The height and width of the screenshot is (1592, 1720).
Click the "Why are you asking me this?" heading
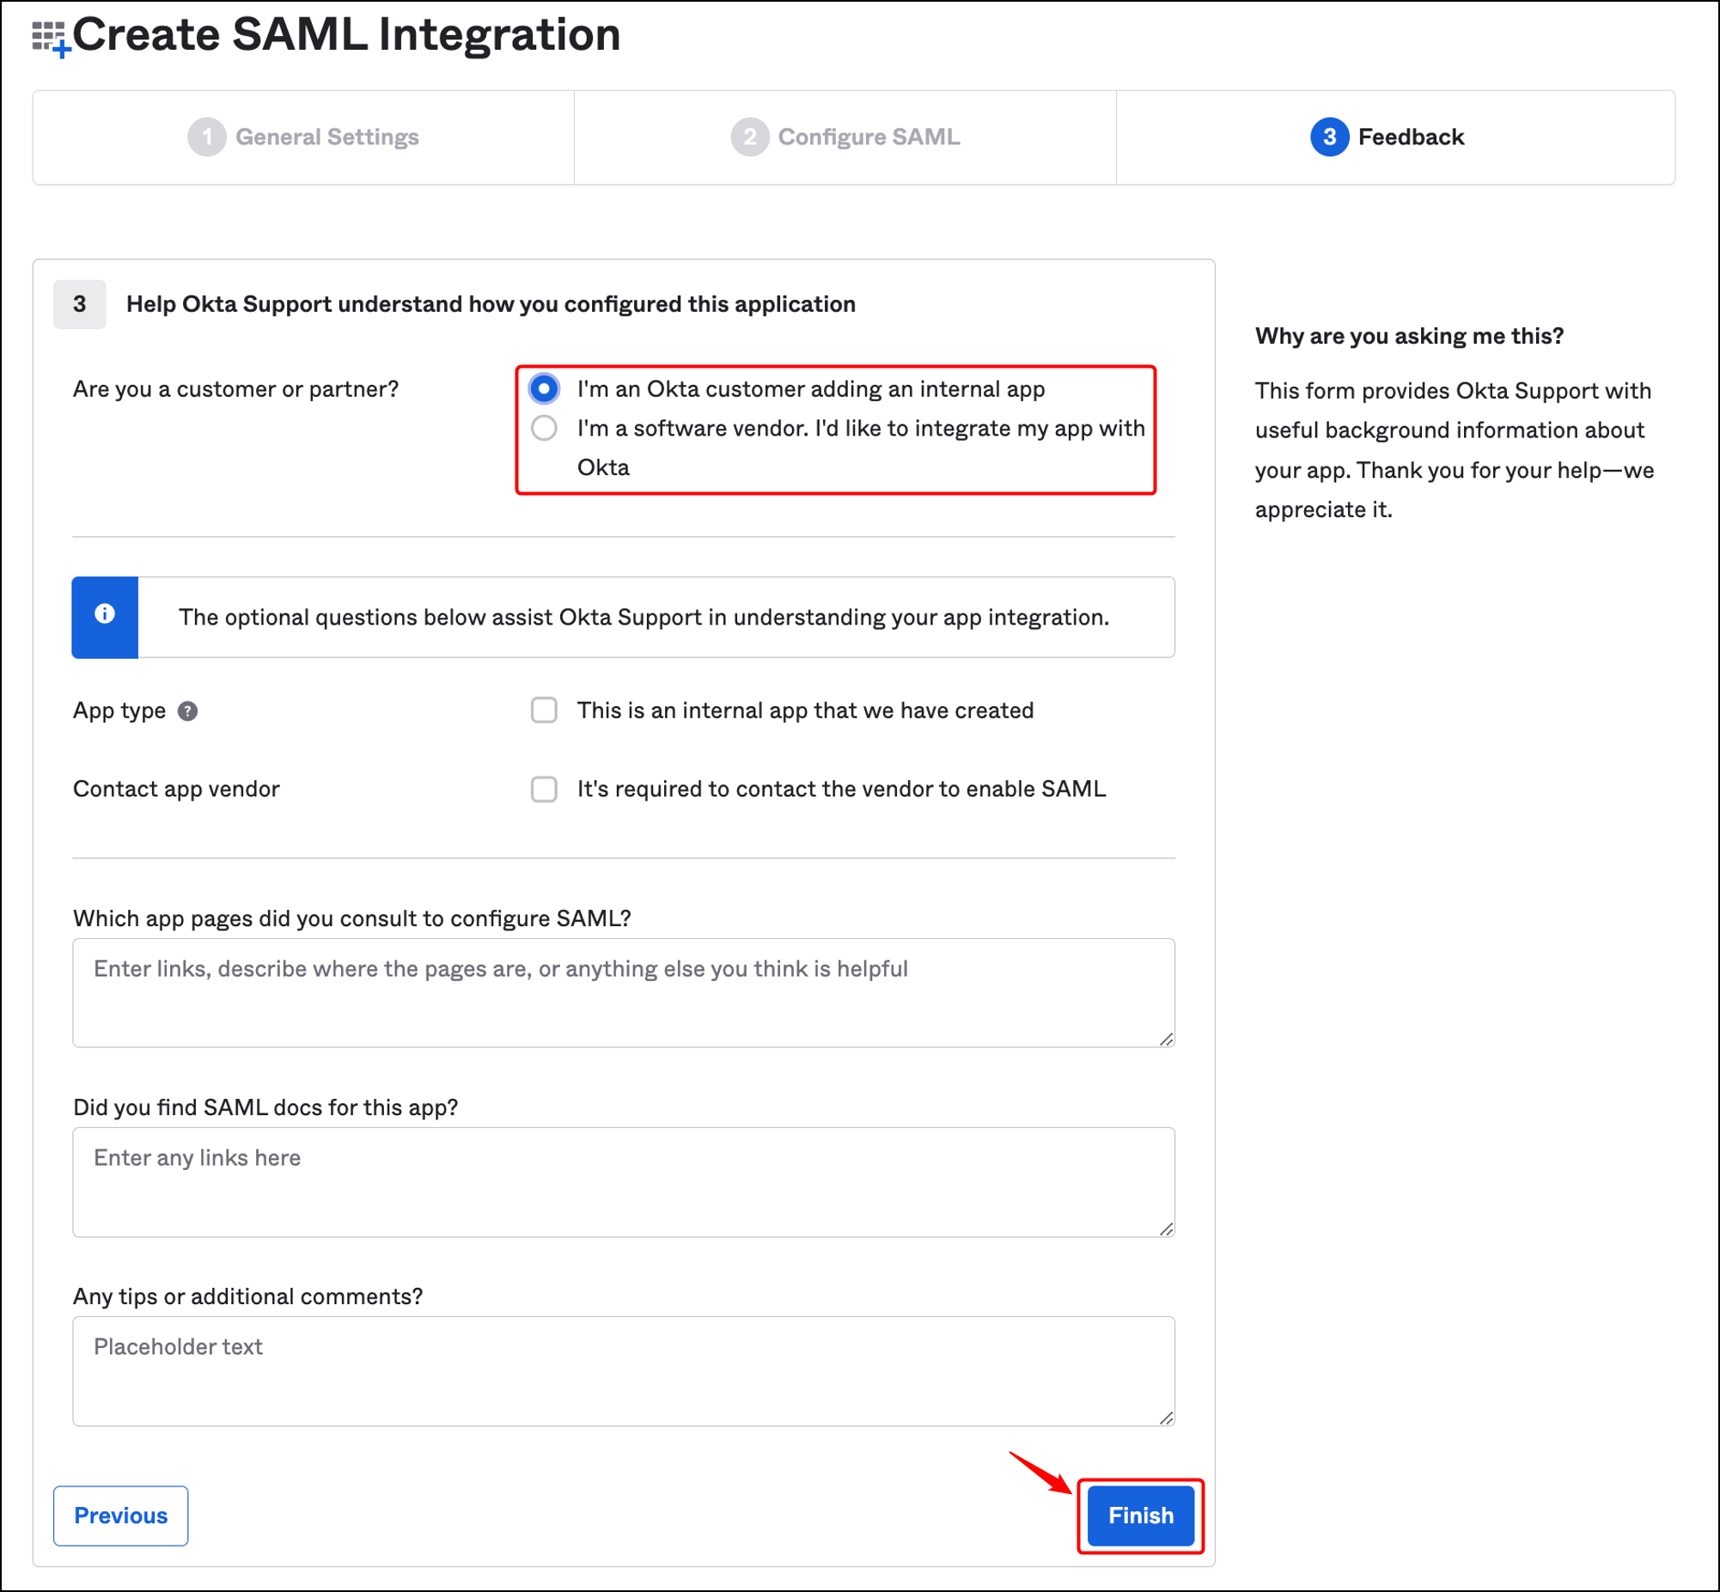pos(1409,336)
